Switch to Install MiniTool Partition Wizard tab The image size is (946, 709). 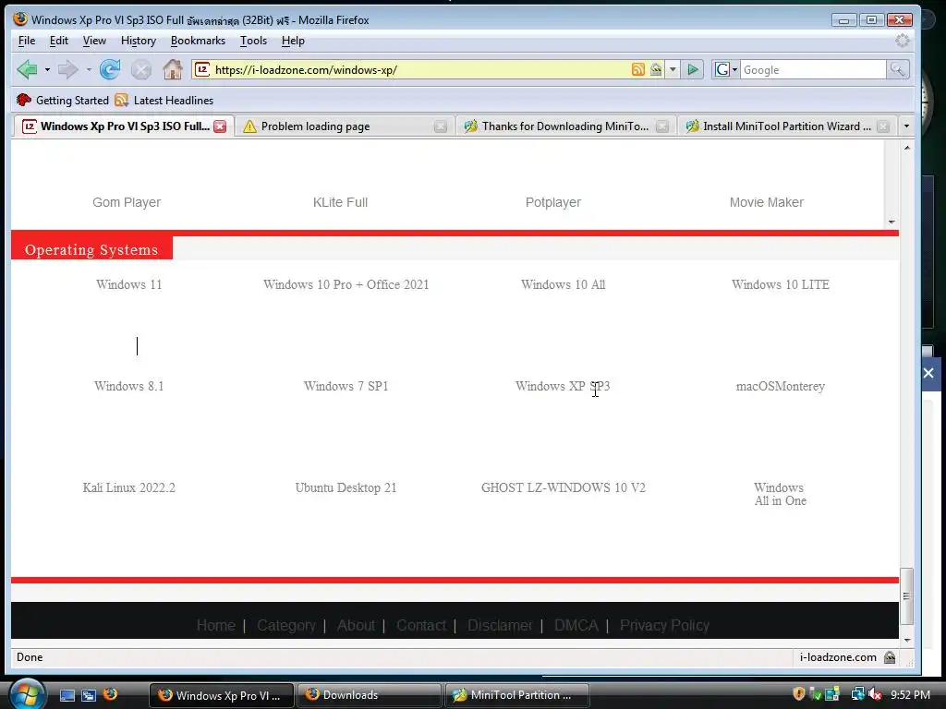point(786,126)
